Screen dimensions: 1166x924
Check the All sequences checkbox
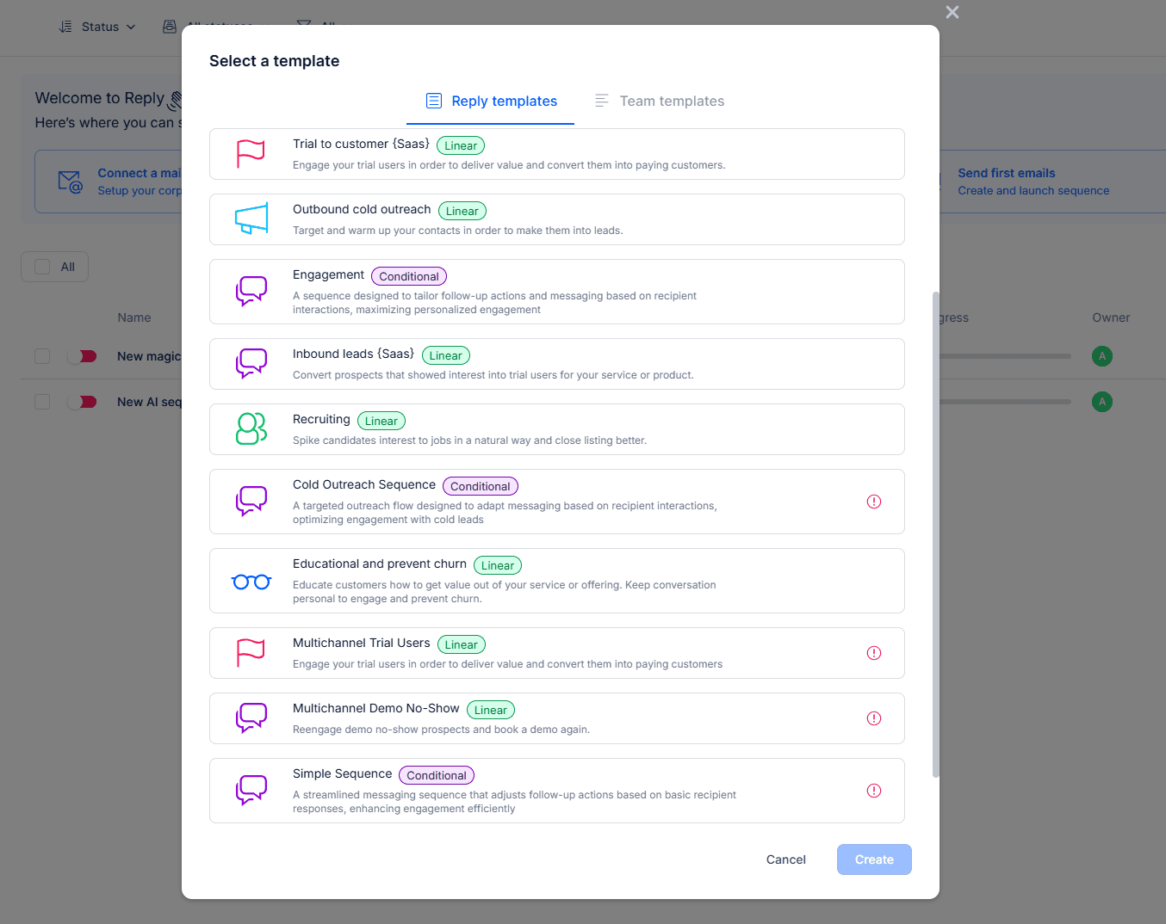(42, 267)
